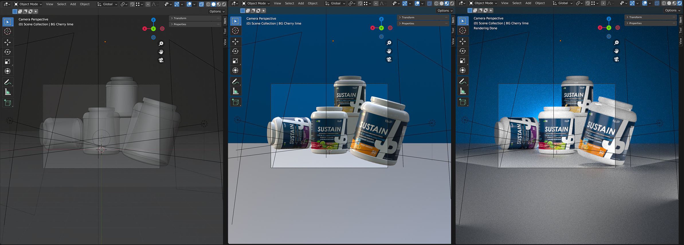Screen dimensions: 684x245
Task: Open Item tab in left viewport sidebar
Action: [225, 21]
